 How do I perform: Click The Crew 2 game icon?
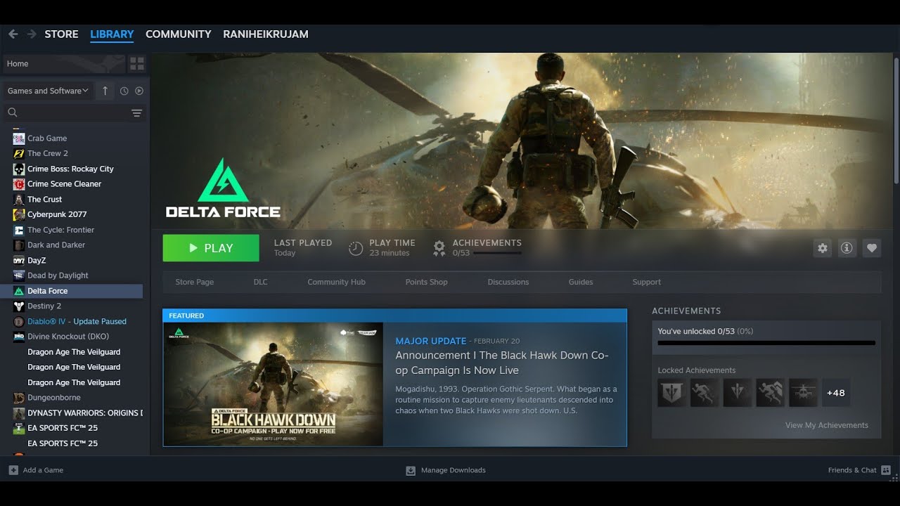[19, 153]
